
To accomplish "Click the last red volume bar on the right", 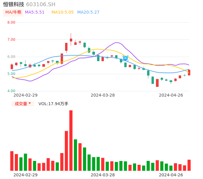I will (x=189, y=165).
